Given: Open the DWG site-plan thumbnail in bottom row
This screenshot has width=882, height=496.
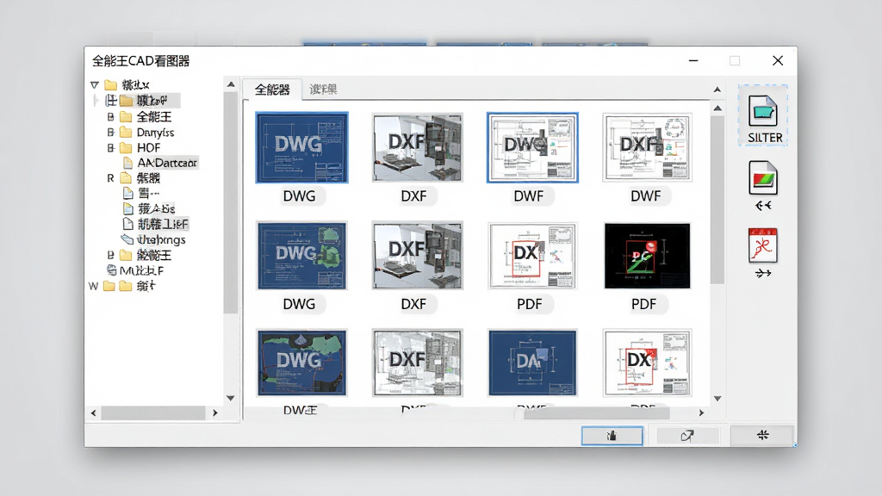Looking at the screenshot, I should [x=302, y=363].
